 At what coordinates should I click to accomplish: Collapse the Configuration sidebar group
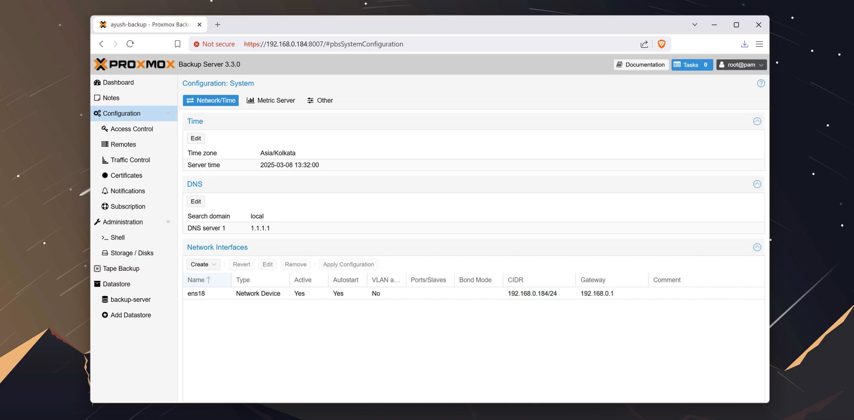click(x=168, y=113)
